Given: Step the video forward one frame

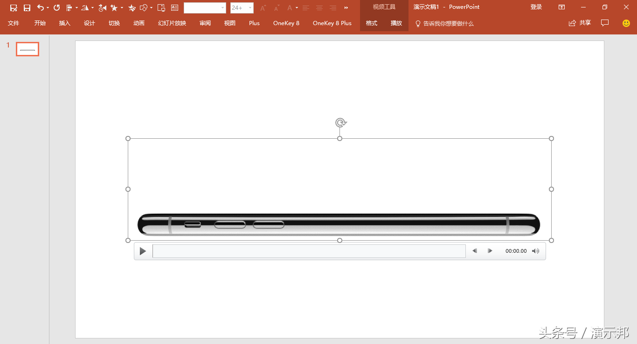Looking at the screenshot, I should [x=490, y=251].
